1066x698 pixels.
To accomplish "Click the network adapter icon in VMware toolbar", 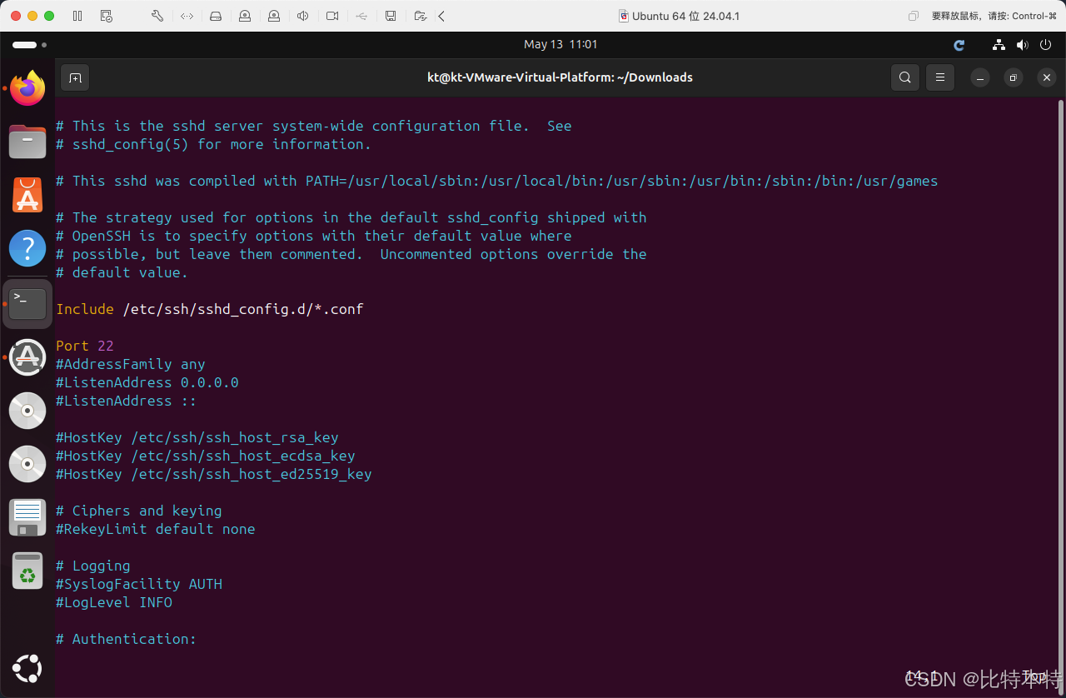I will (x=187, y=16).
